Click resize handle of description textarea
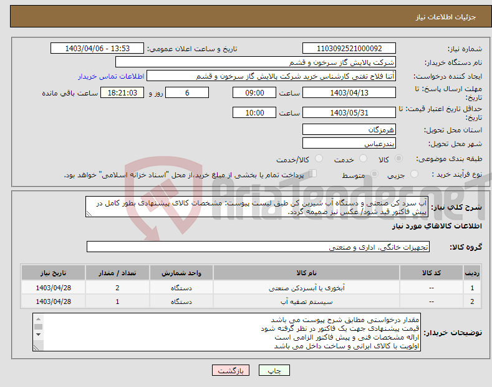The width and height of the screenshot is (492, 387). pyautogui.click(x=89, y=213)
